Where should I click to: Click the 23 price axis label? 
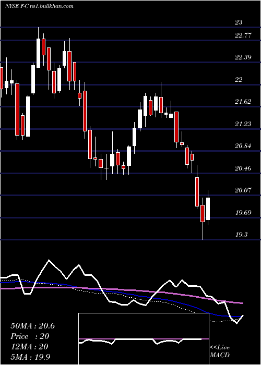[239, 22]
